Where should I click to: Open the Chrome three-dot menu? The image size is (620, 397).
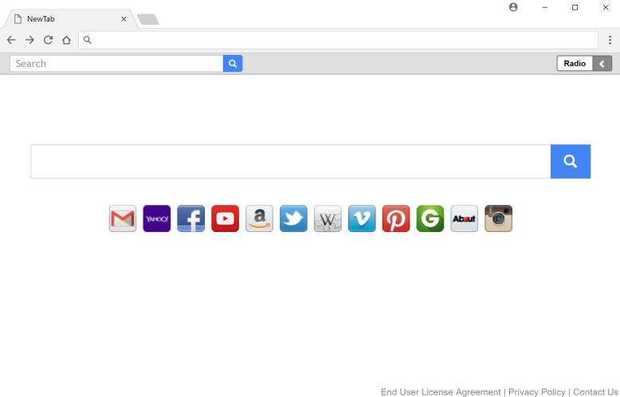[x=610, y=40]
